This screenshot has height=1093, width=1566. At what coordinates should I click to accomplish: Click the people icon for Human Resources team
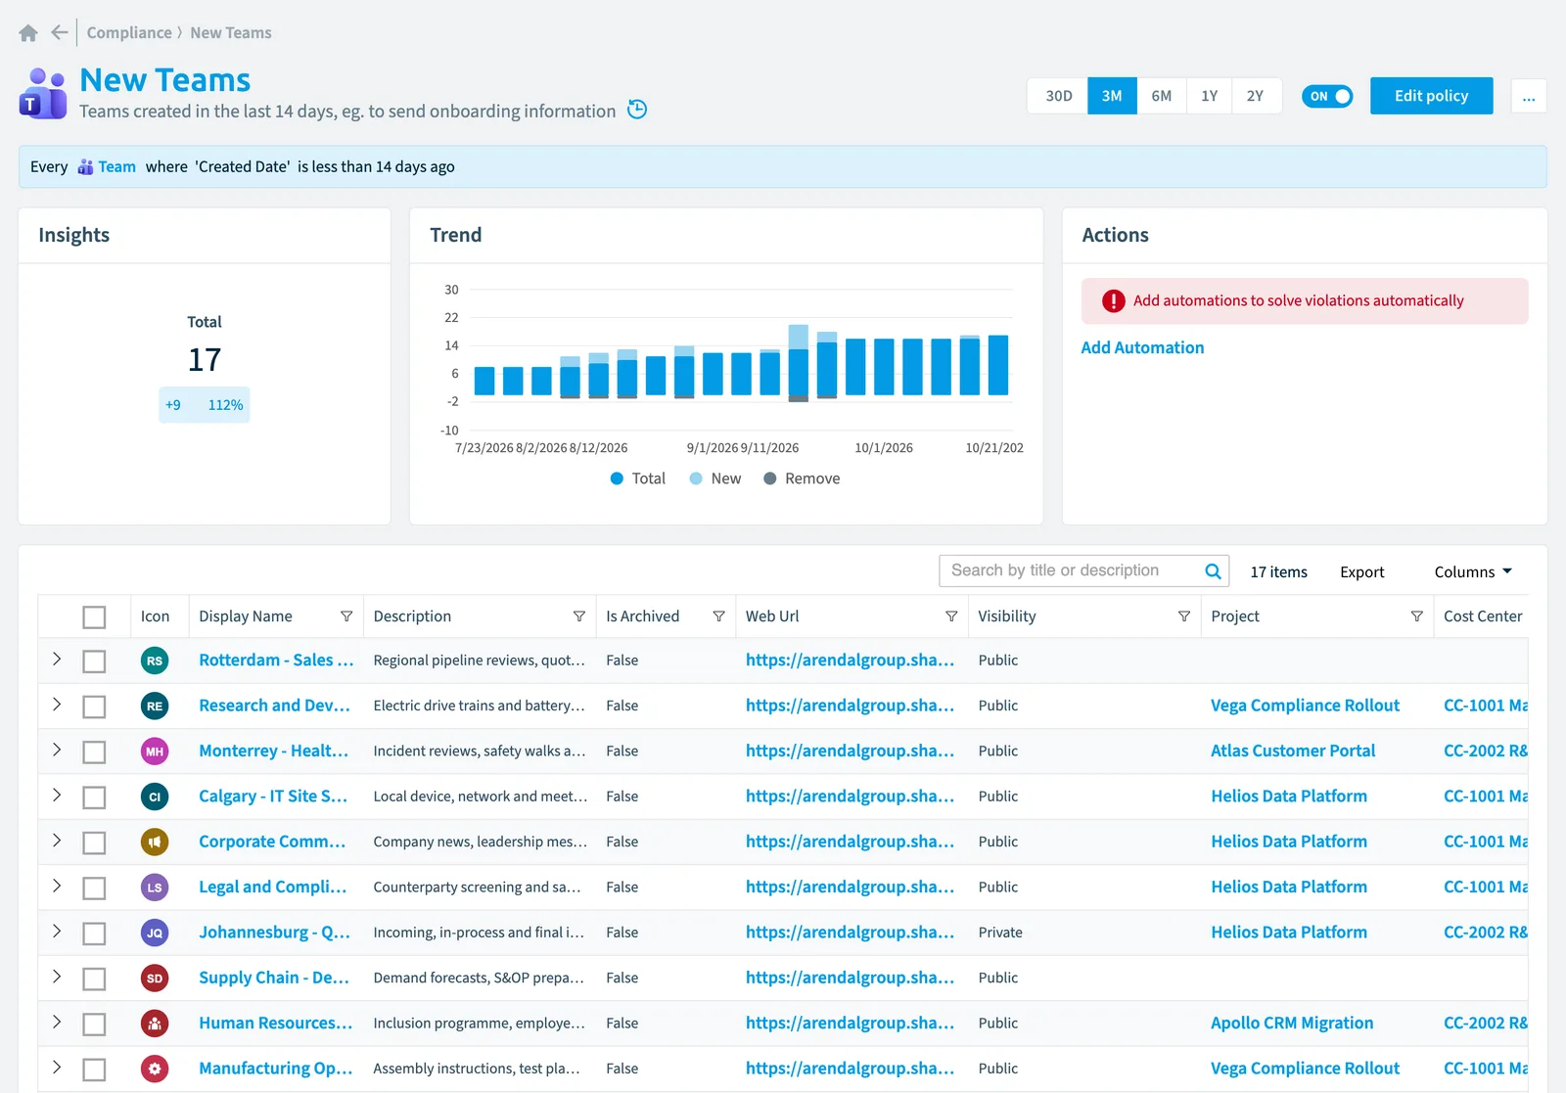click(x=155, y=1025)
